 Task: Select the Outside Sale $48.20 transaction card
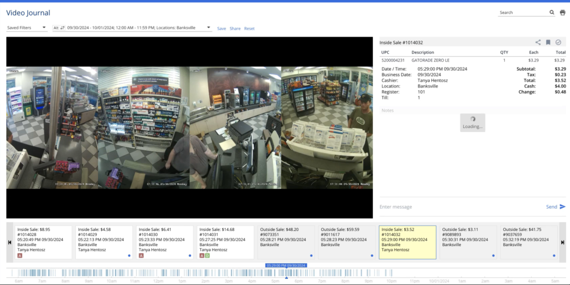pyautogui.click(x=286, y=242)
